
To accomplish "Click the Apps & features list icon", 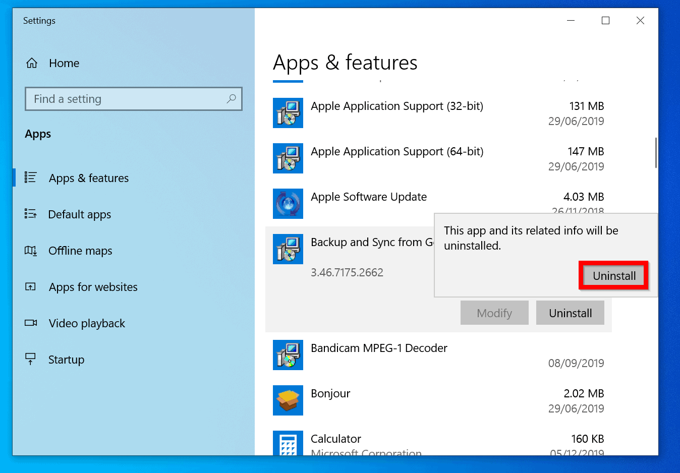I will [x=30, y=178].
